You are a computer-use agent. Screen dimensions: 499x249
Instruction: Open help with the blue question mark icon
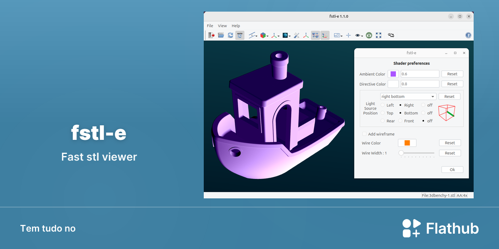(x=468, y=35)
